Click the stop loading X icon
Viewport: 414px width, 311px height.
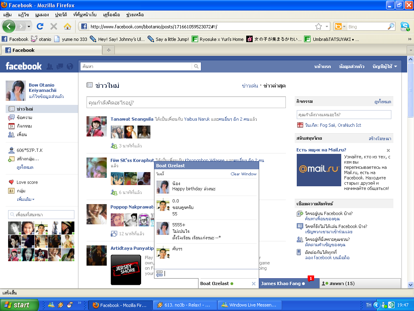tap(54, 26)
